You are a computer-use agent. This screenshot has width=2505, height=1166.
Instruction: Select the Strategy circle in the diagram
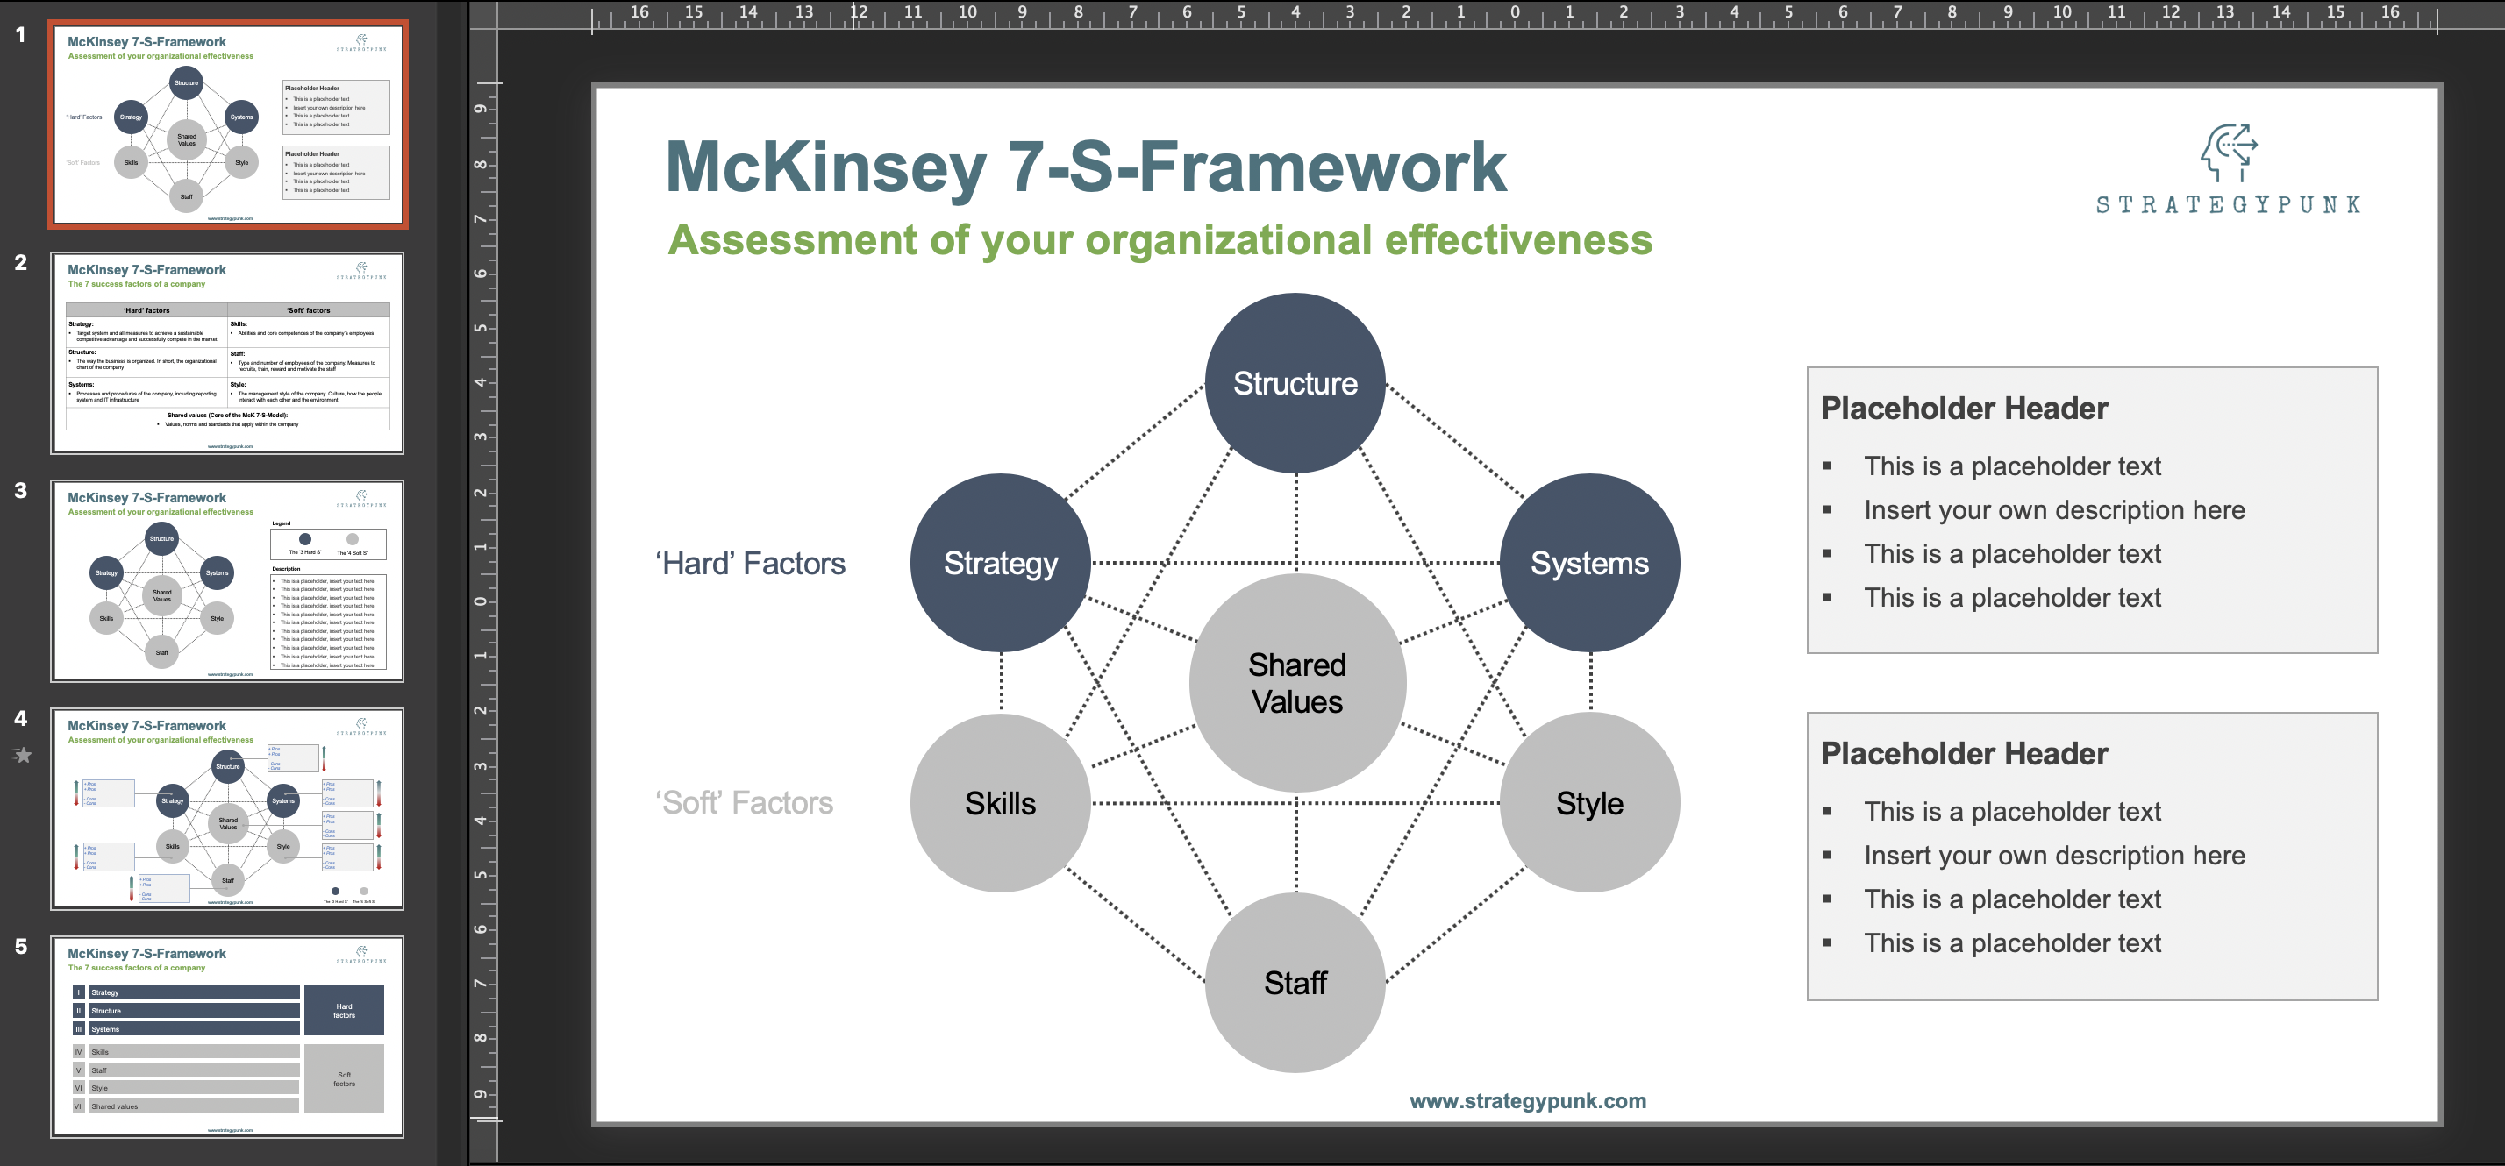[x=1001, y=563]
